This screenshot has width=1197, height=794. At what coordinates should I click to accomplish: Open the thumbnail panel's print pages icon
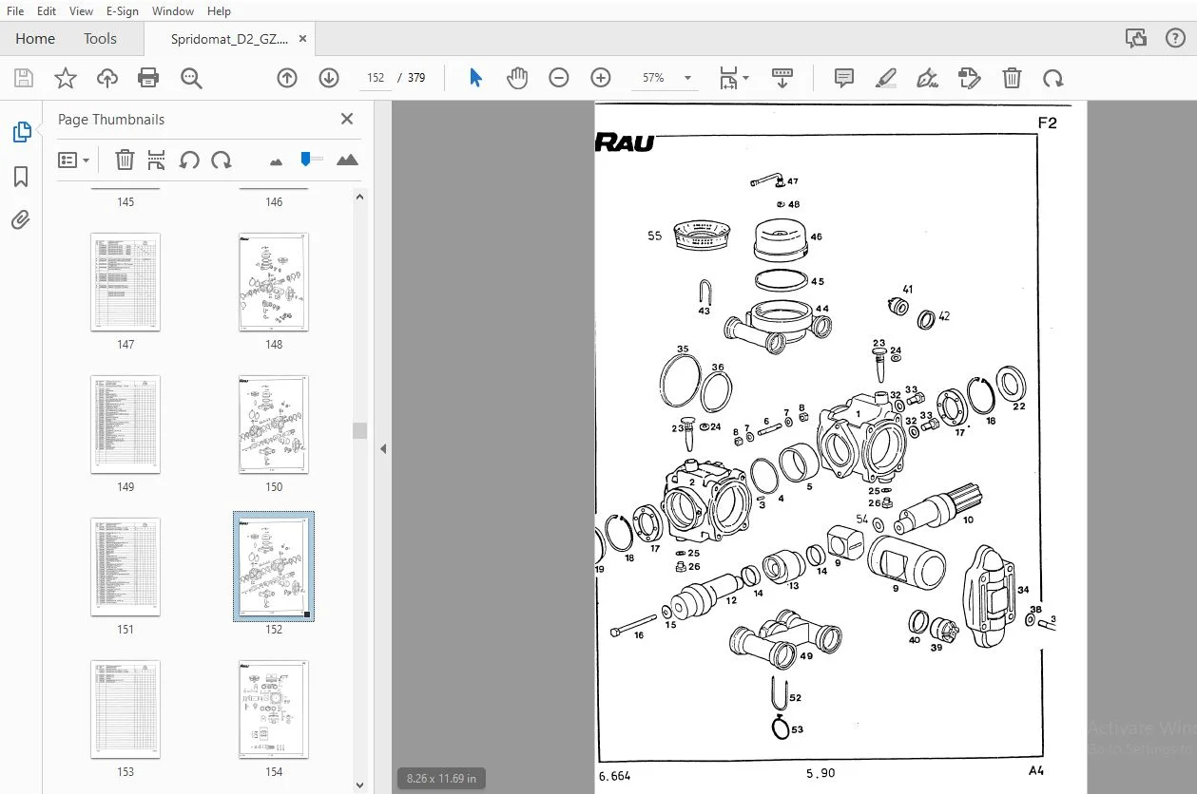pos(157,160)
